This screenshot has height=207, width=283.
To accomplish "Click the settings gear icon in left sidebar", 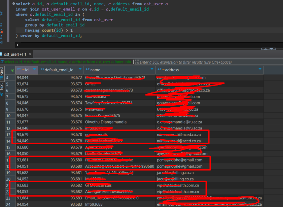I will pyautogui.click(x=1, y=14).
